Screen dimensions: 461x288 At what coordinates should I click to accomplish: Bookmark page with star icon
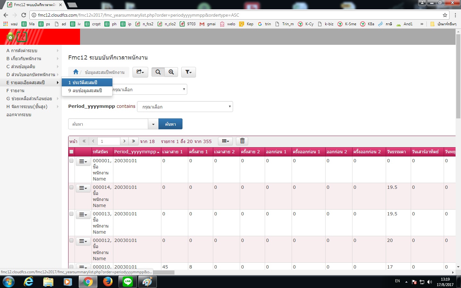tap(445, 15)
